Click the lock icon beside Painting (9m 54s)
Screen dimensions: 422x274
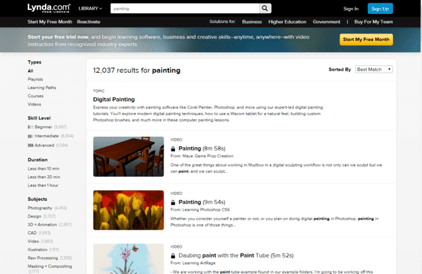click(x=173, y=202)
